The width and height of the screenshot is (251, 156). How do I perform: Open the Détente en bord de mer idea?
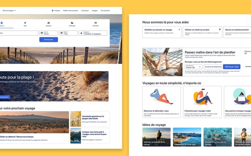187,137
